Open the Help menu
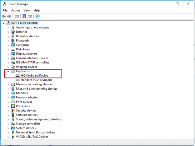This screenshot has width=195, height=146. (x=37, y=10)
